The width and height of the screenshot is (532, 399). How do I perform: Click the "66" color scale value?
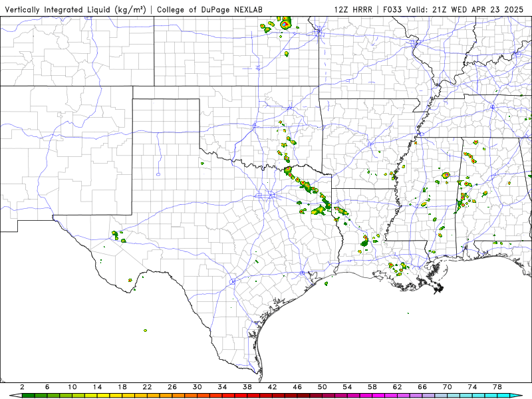click(x=422, y=387)
